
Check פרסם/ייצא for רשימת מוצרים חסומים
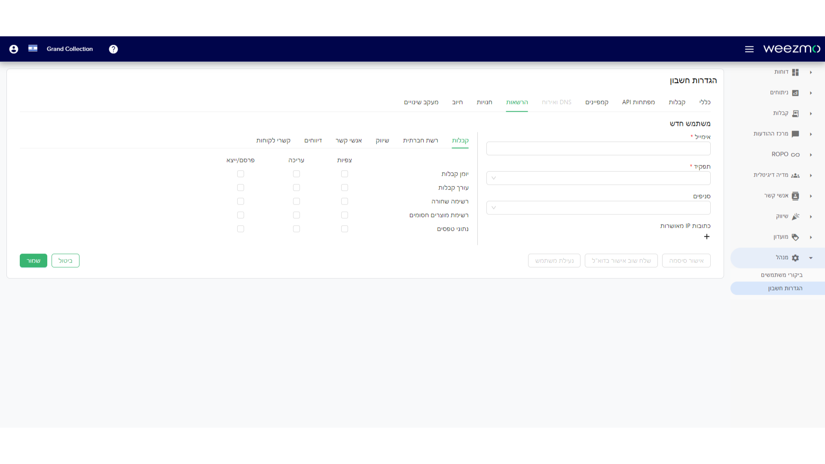pyautogui.click(x=241, y=215)
